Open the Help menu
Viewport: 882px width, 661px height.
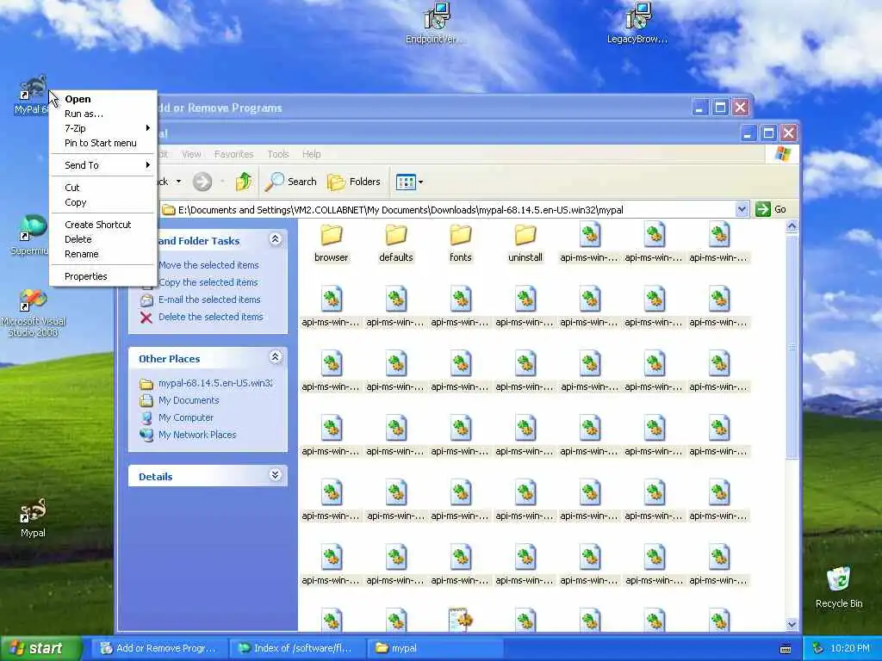(311, 154)
